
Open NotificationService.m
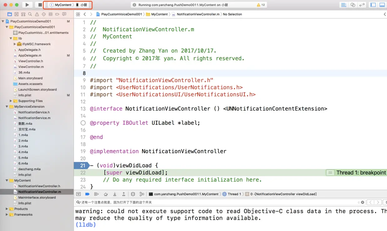click(x=34, y=118)
